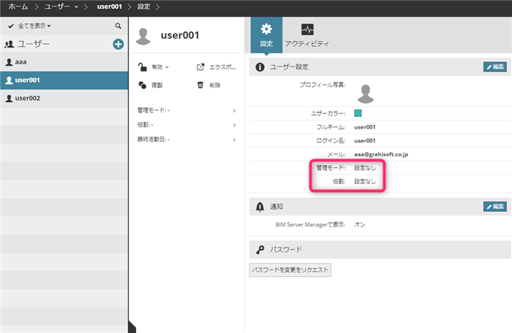This screenshot has width=512, height=333.
Task: Click the key icon beside パスワード
Action: point(260,250)
